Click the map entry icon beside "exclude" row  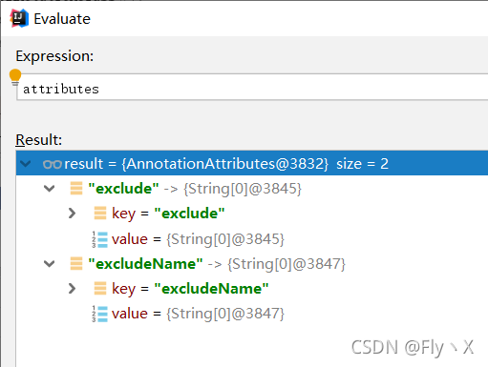[76, 188]
